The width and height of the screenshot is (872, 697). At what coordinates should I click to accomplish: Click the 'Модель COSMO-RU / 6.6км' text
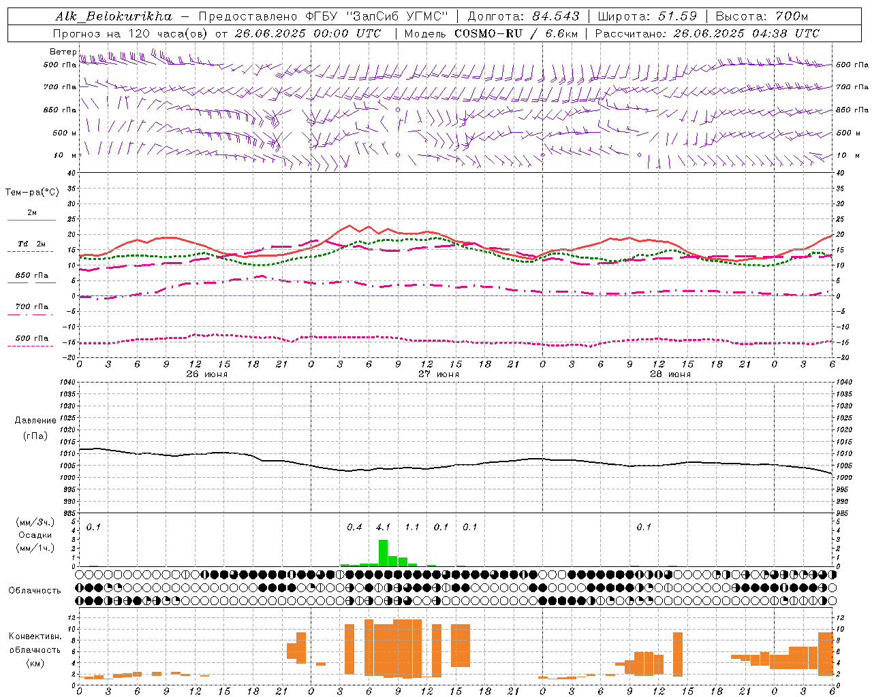491,33
